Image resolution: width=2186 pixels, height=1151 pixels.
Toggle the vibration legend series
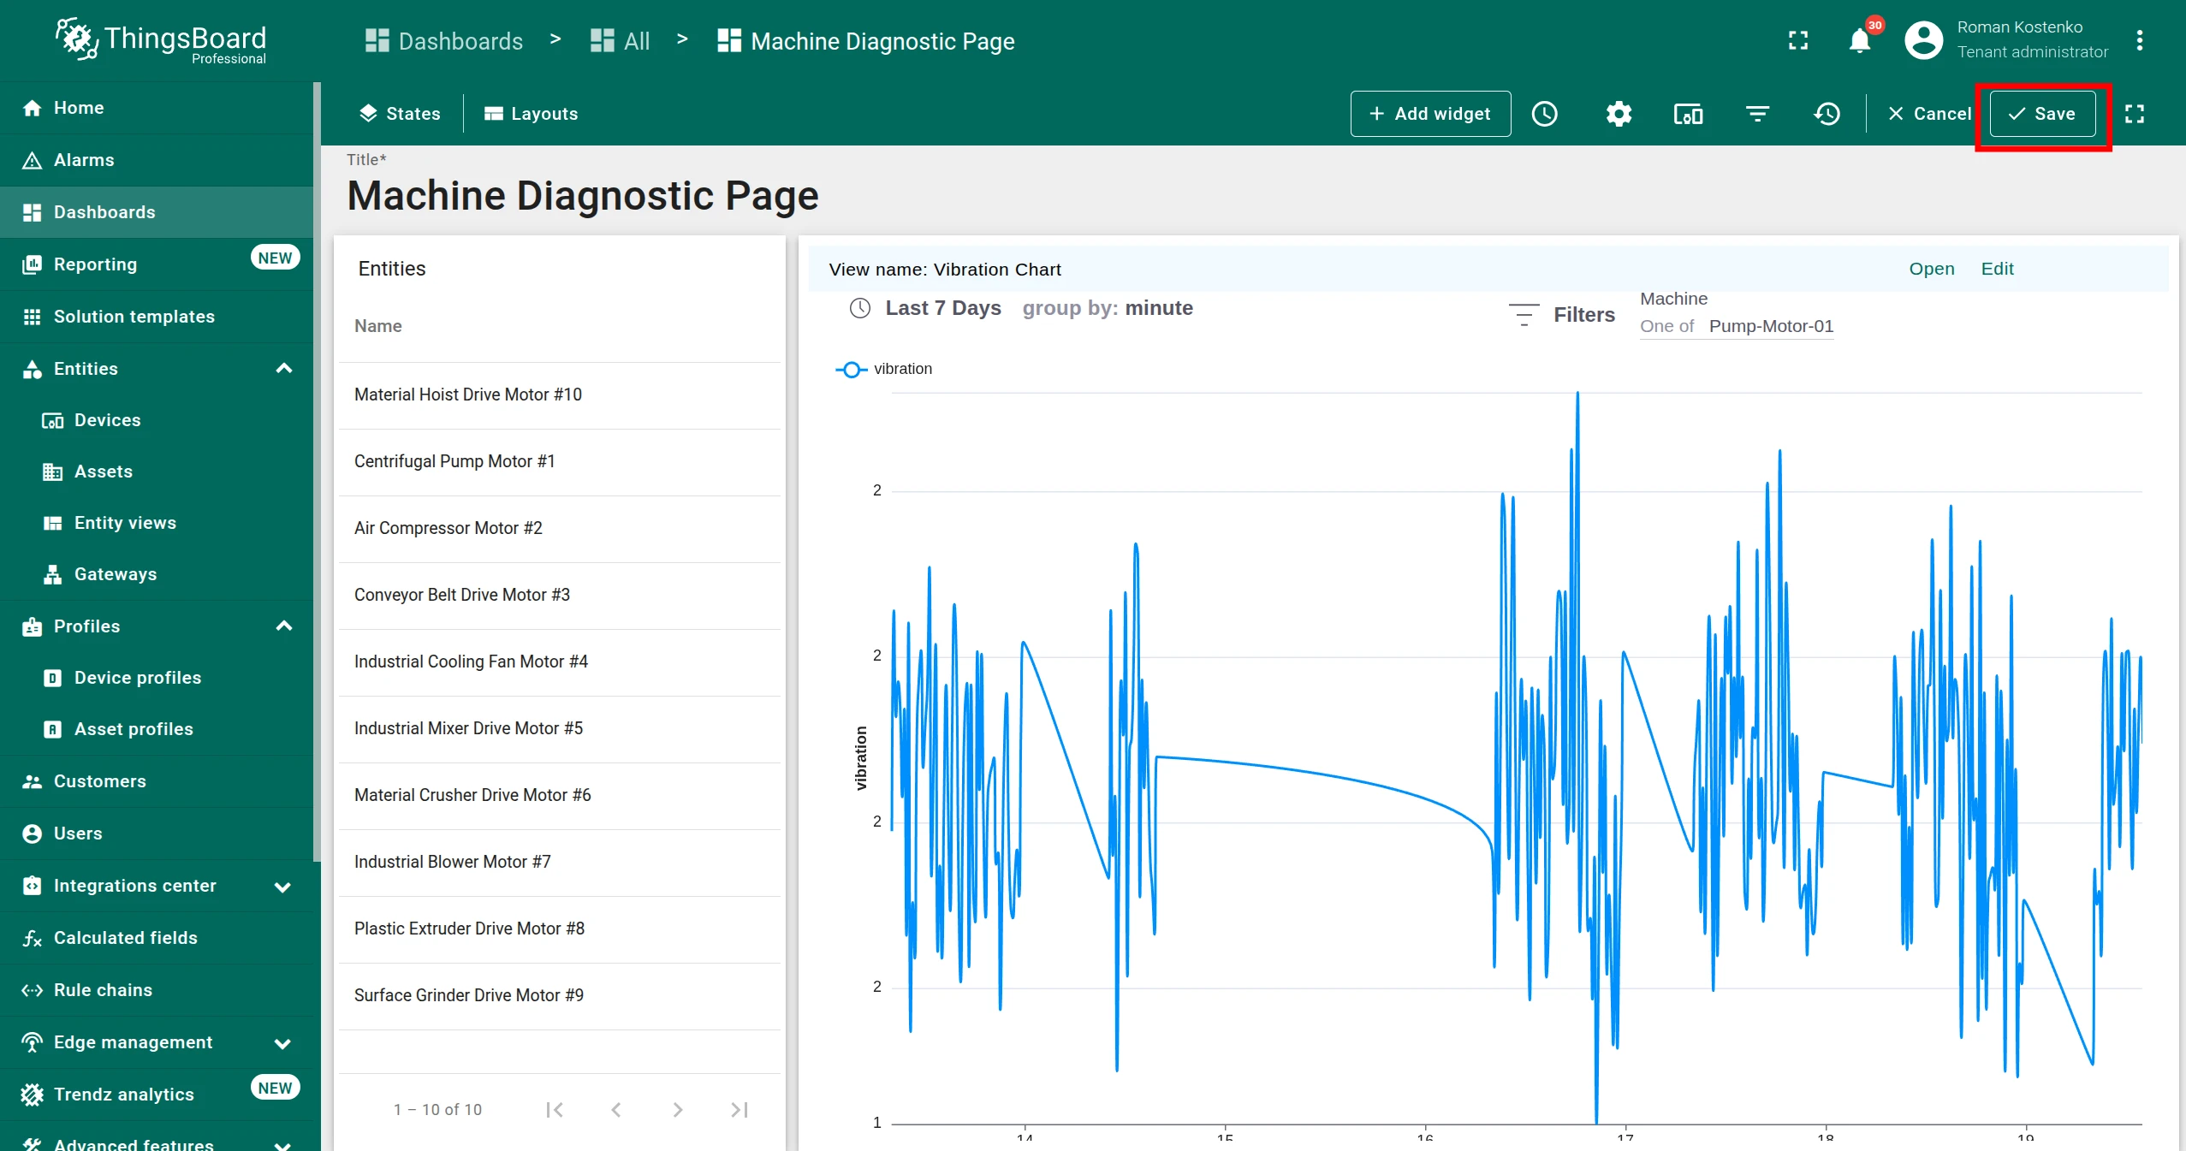pyautogui.click(x=883, y=369)
